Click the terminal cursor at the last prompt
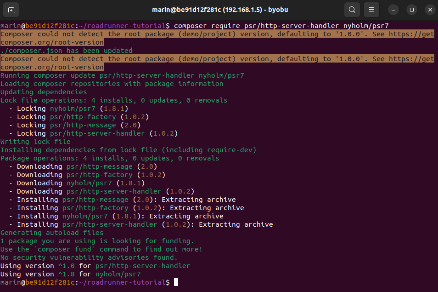438x292 pixels. [x=176, y=282]
